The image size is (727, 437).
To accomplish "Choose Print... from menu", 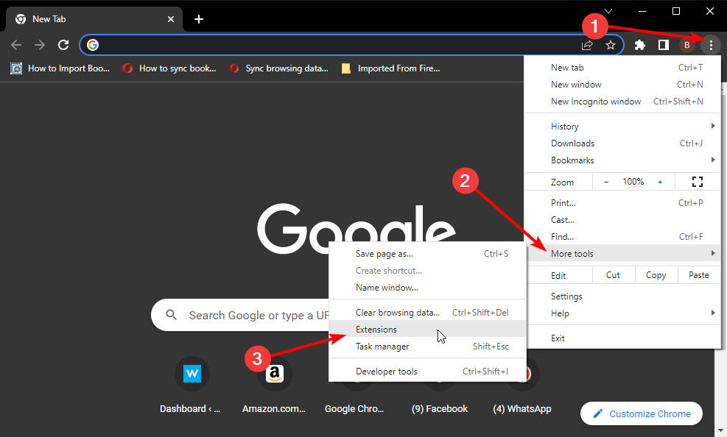I will 622,203.
